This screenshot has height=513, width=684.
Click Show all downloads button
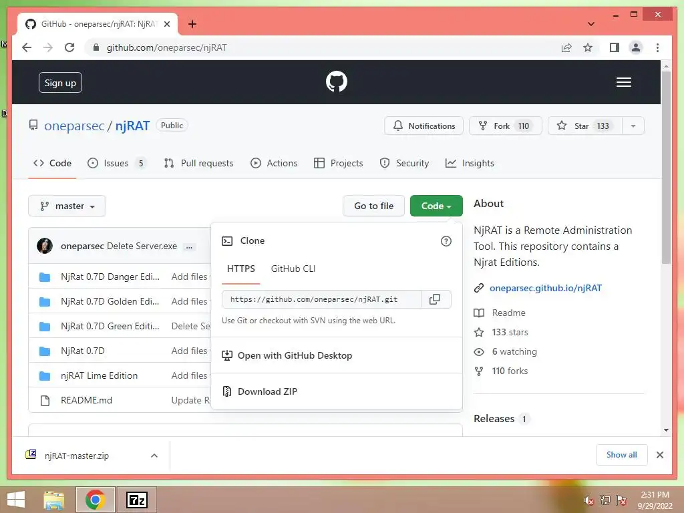tap(622, 455)
